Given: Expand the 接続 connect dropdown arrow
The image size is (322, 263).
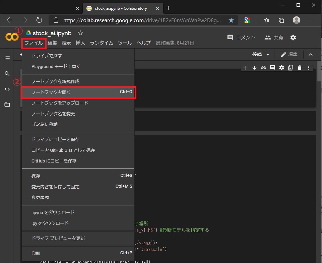Looking at the screenshot, I should click(x=268, y=55).
